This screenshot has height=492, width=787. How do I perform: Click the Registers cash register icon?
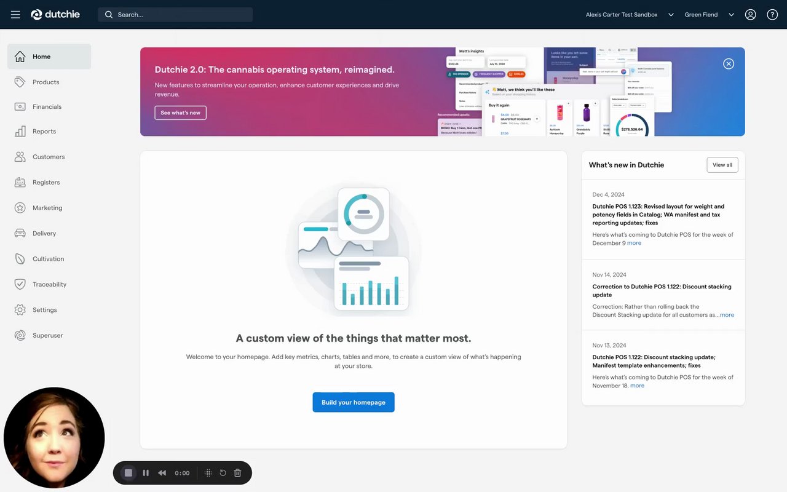[20, 182]
